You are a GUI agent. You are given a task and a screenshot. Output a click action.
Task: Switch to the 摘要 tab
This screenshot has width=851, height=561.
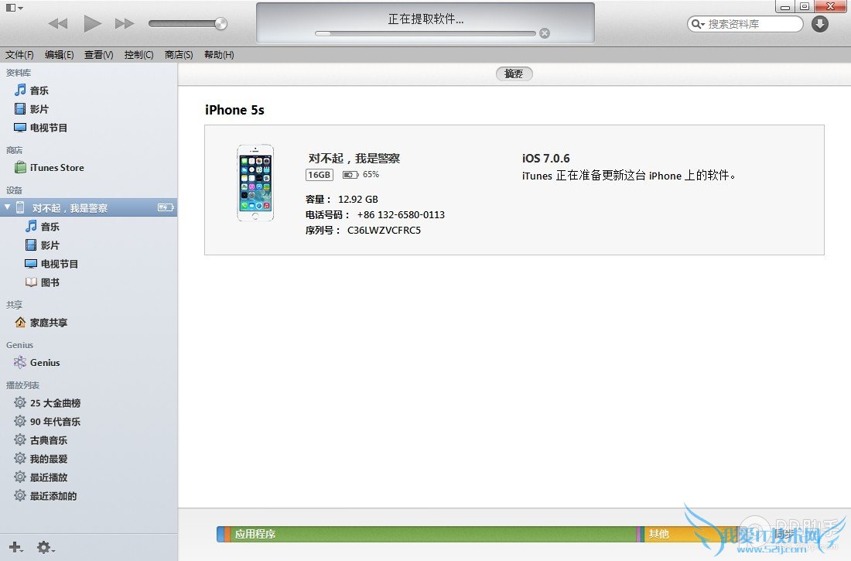click(x=514, y=74)
